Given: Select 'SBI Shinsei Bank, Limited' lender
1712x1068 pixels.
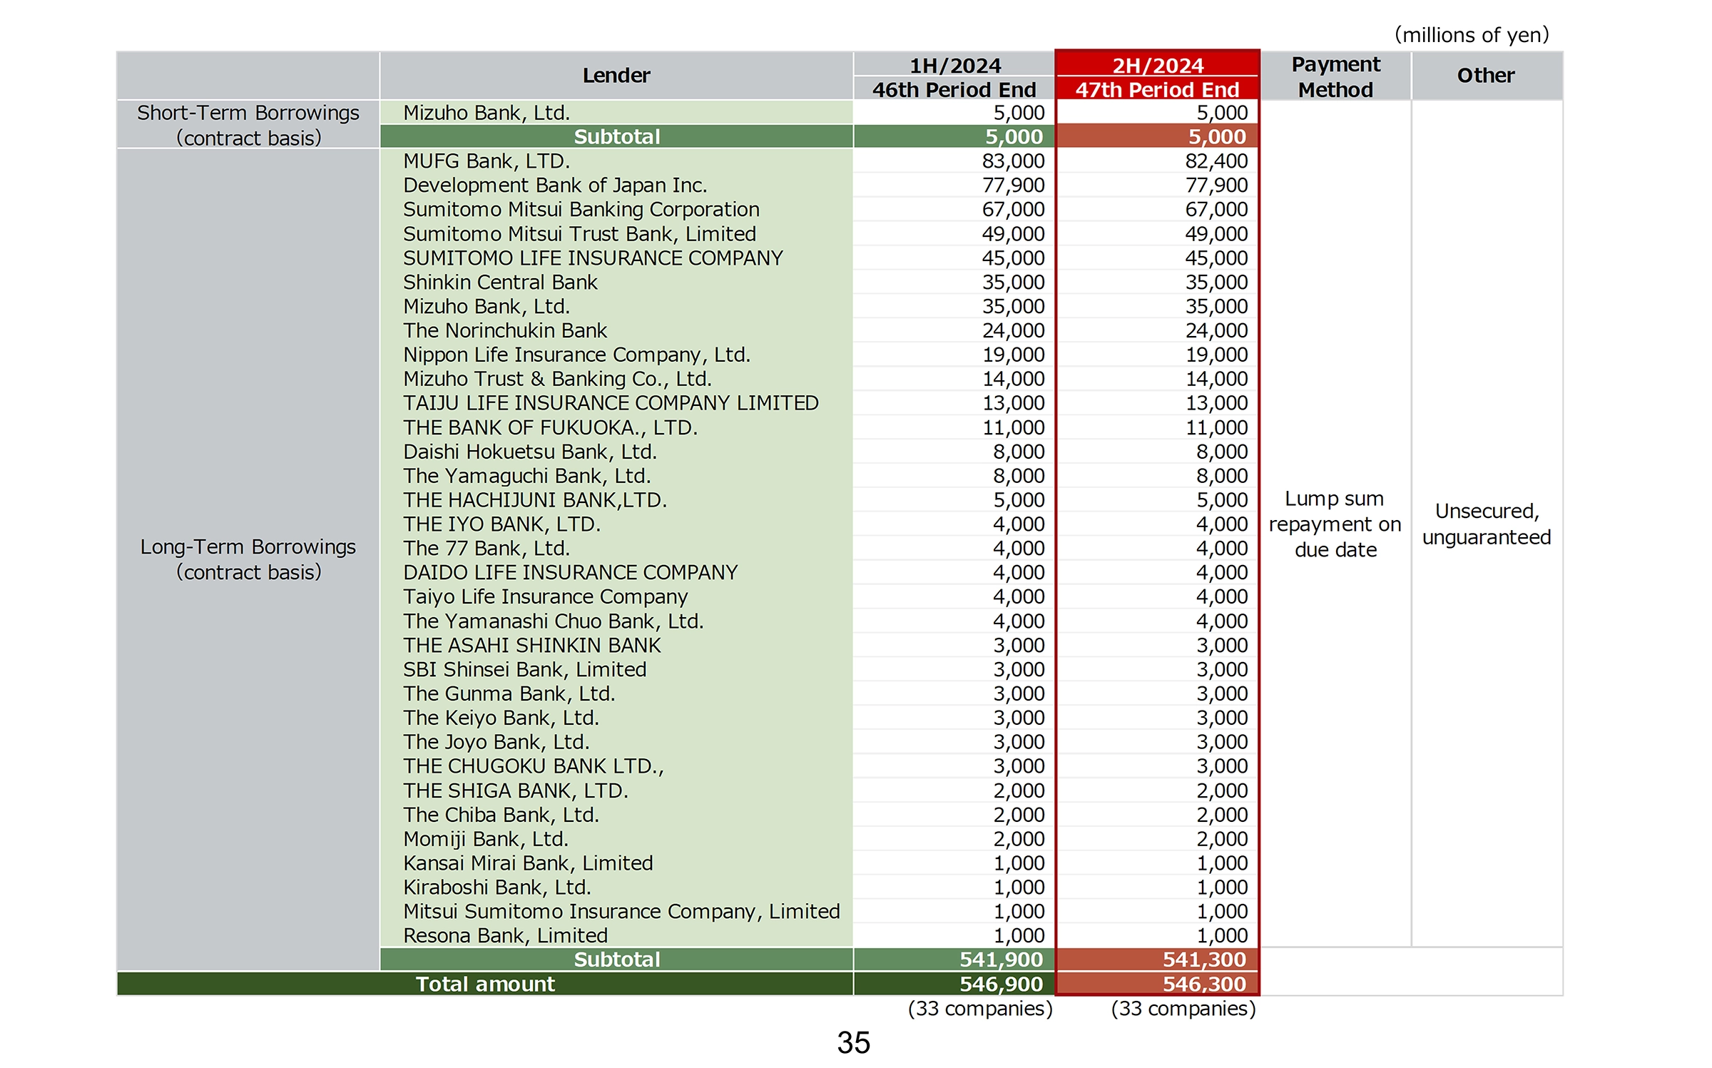Looking at the screenshot, I should pyautogui.click(x=524, y=669).
